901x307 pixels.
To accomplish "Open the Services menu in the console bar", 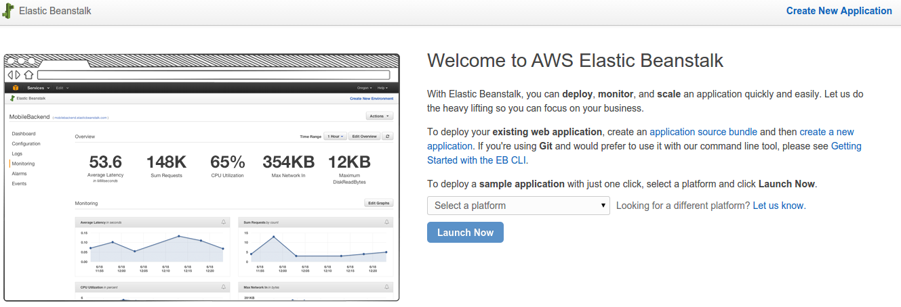I will coord(38,88).
